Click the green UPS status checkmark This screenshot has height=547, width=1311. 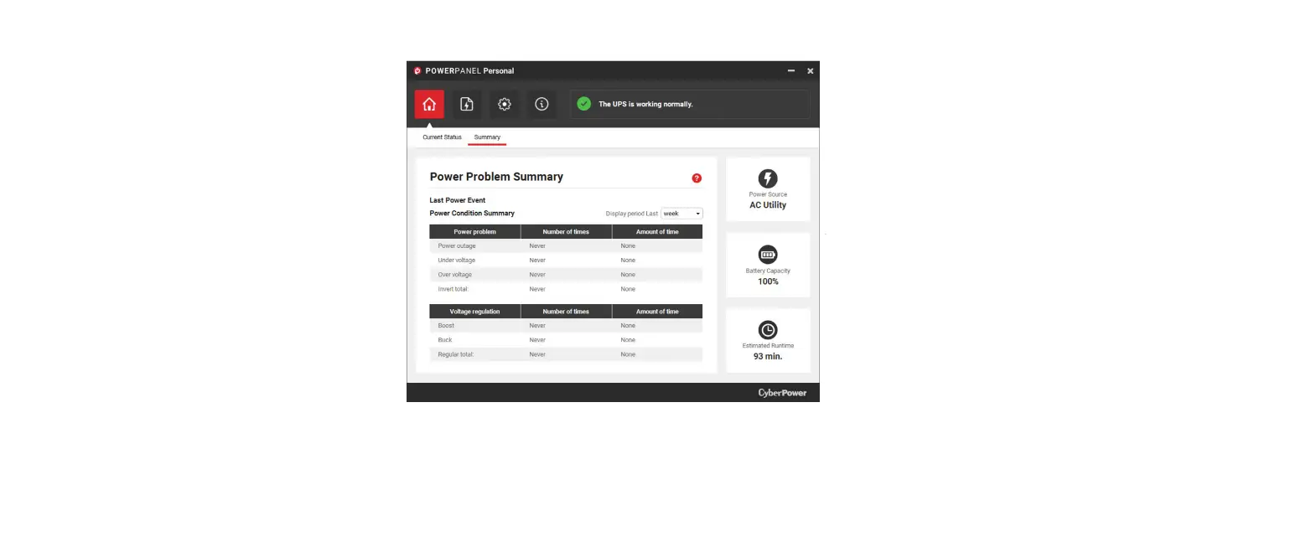pyautogui.click(x=584, y=104)
